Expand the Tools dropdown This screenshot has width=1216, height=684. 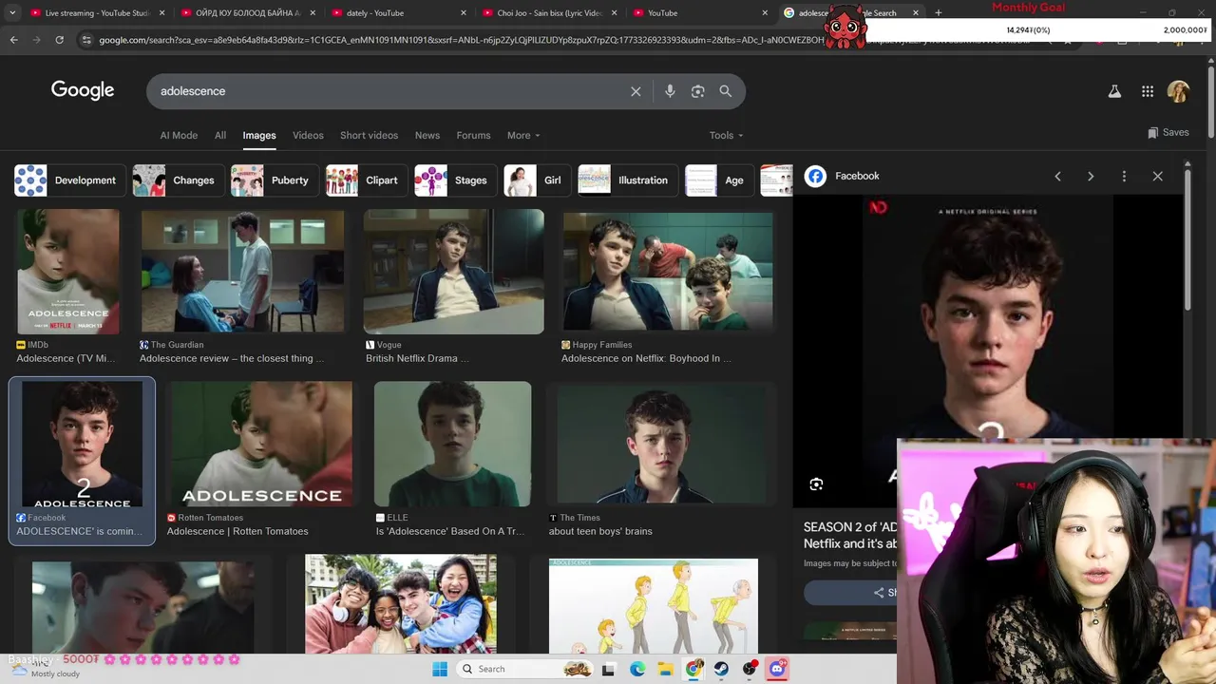pos(726,135)
